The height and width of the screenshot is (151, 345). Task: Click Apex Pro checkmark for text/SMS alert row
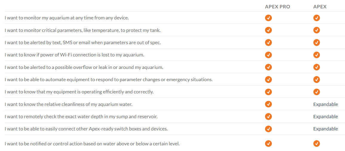268,42
